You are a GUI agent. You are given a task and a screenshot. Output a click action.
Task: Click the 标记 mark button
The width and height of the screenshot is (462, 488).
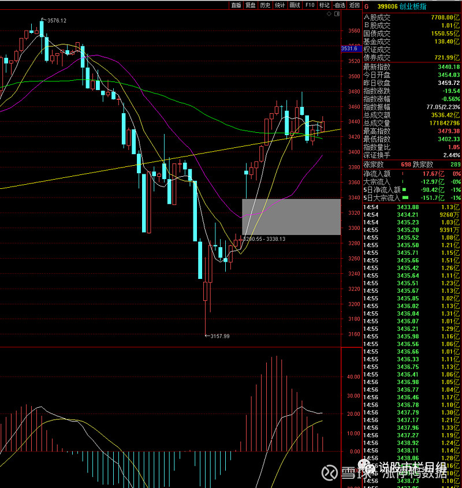click(x=325, y=5)
